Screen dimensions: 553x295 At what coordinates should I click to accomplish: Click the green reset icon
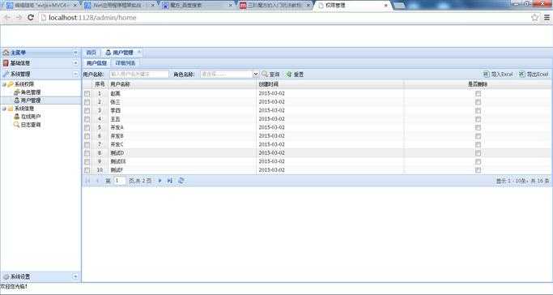click(289, 74)
